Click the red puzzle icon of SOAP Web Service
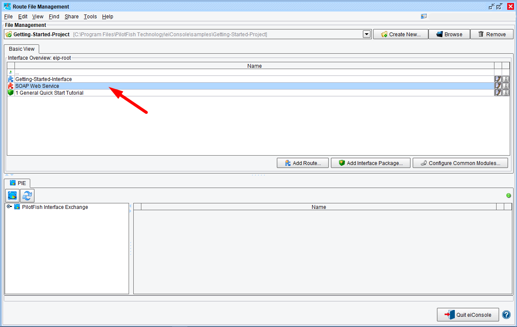The image size is (517, 327). (x=11, y=86)
